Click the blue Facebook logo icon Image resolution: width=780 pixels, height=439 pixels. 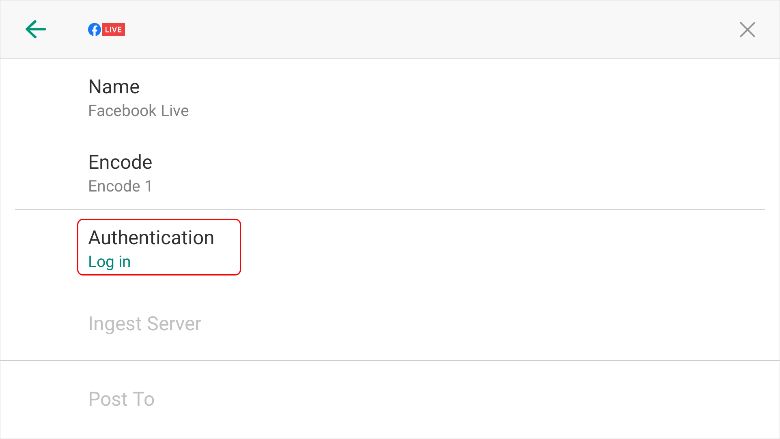[95, 30]
